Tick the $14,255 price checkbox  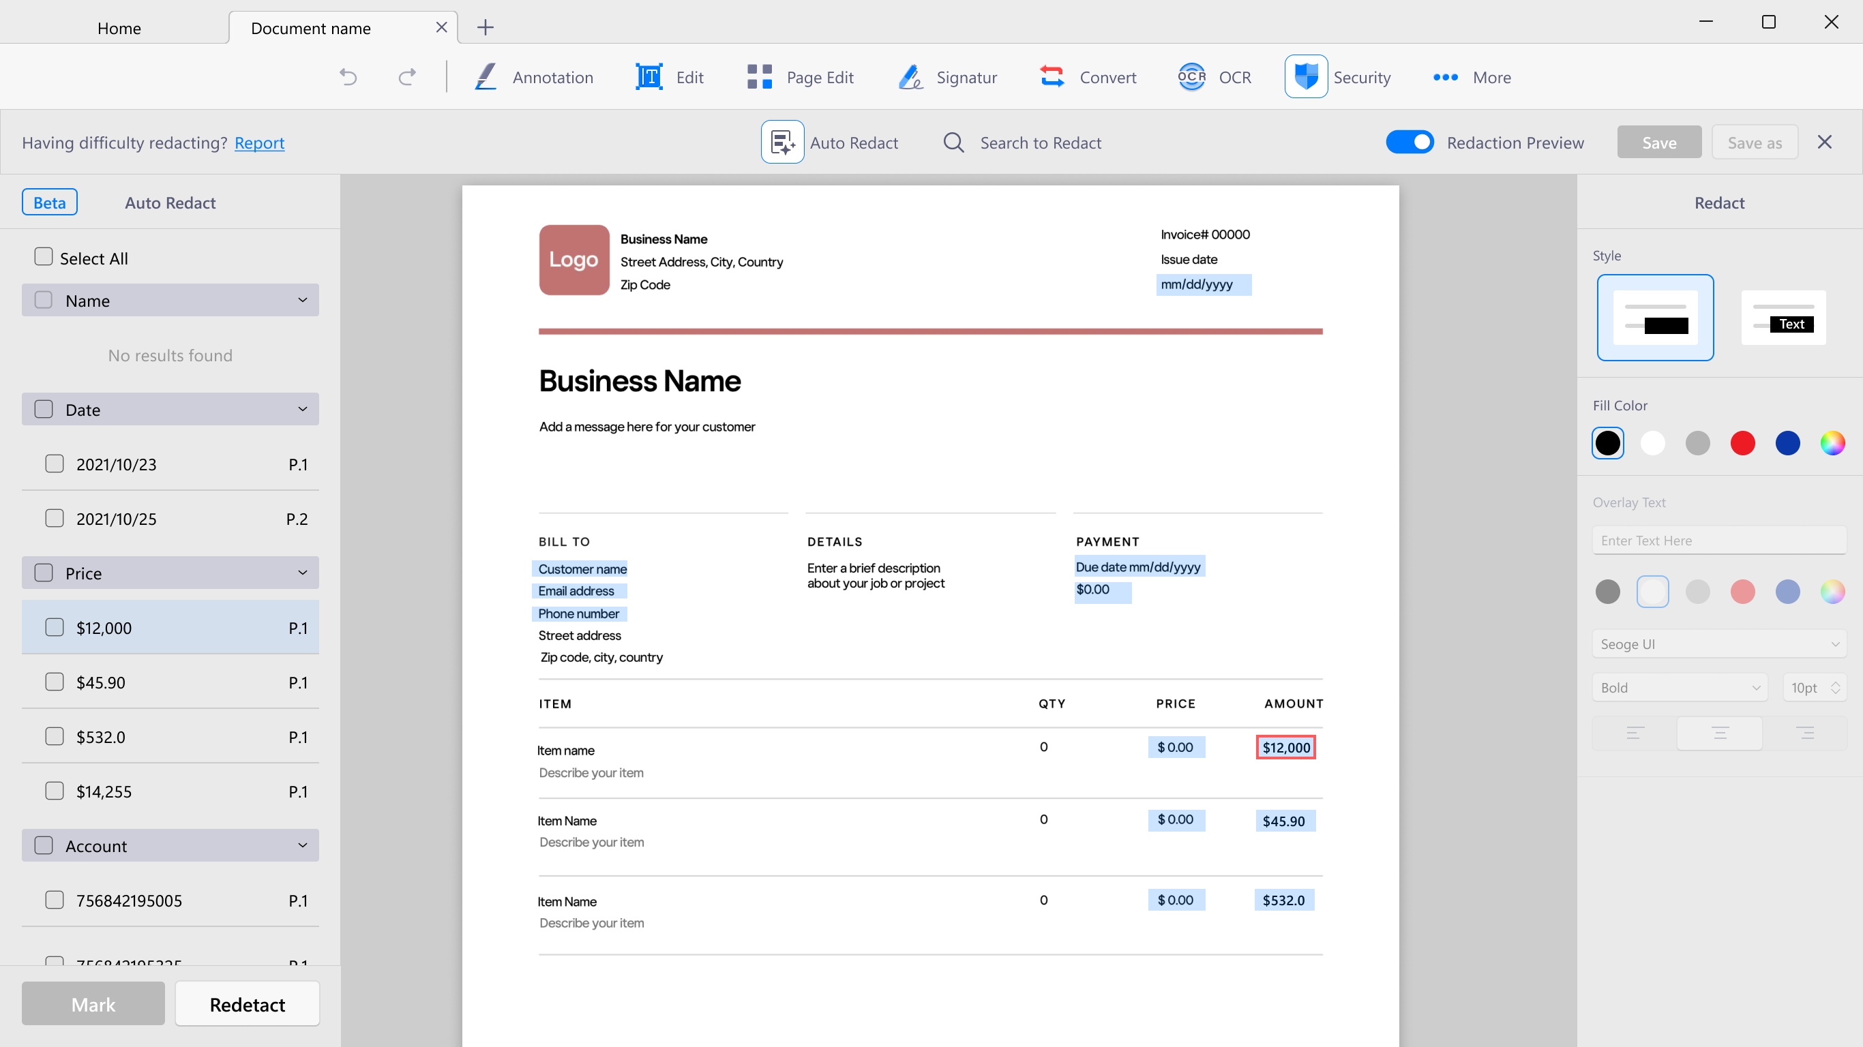click(x=55, y=790)
